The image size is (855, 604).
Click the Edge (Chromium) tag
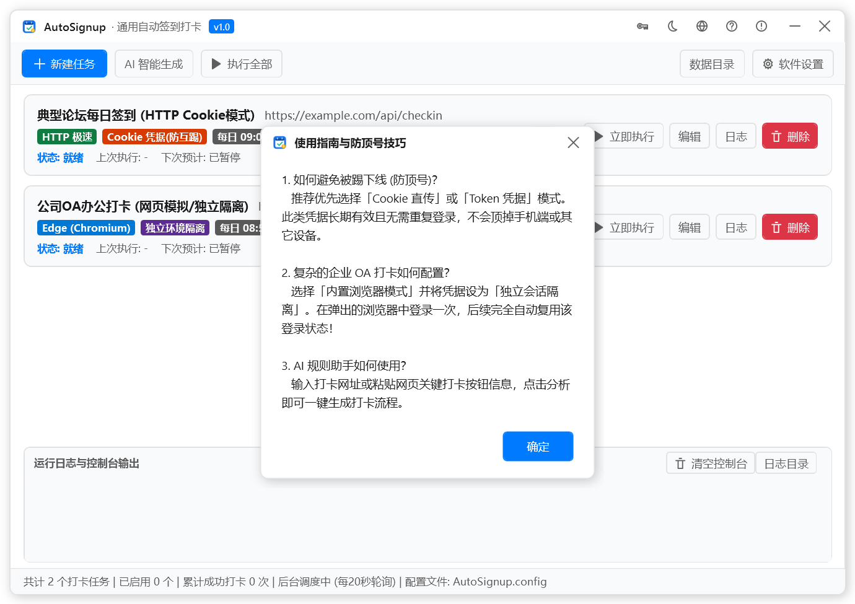click(86, 228)
